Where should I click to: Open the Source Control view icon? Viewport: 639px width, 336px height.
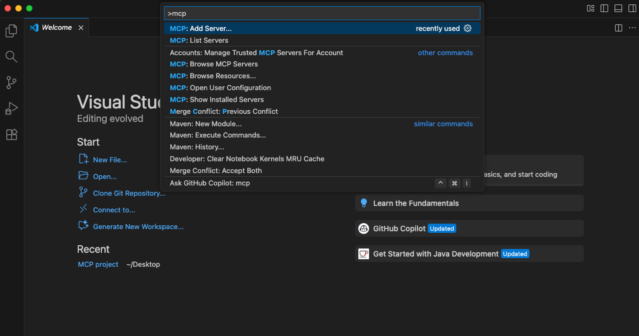click(x=11, y=83)
